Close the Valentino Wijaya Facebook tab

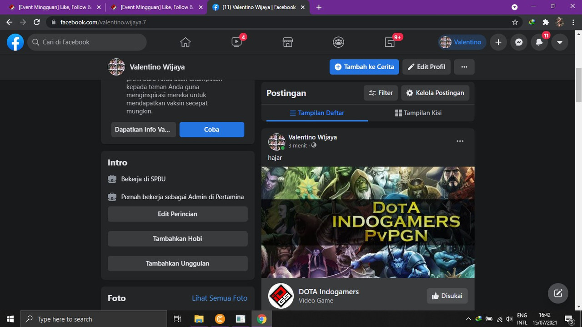point(302,7)
